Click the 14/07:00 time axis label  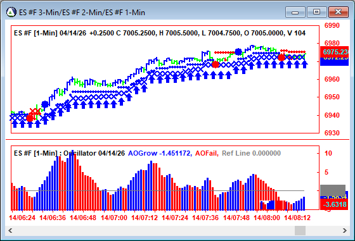pos(114,218)
